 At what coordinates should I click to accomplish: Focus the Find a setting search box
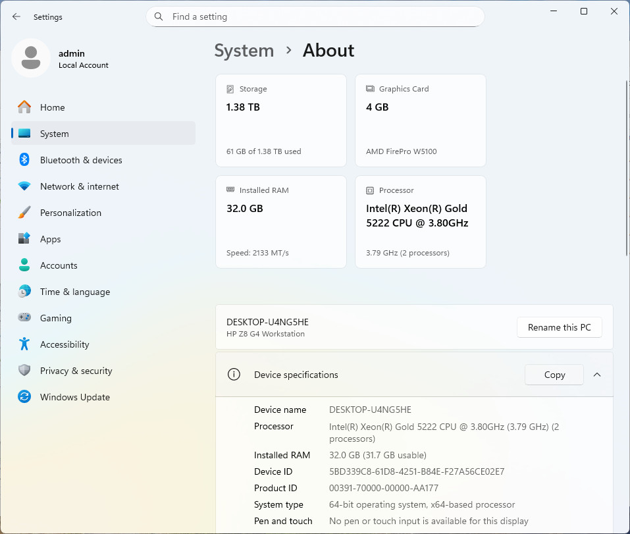click(315, 16)
